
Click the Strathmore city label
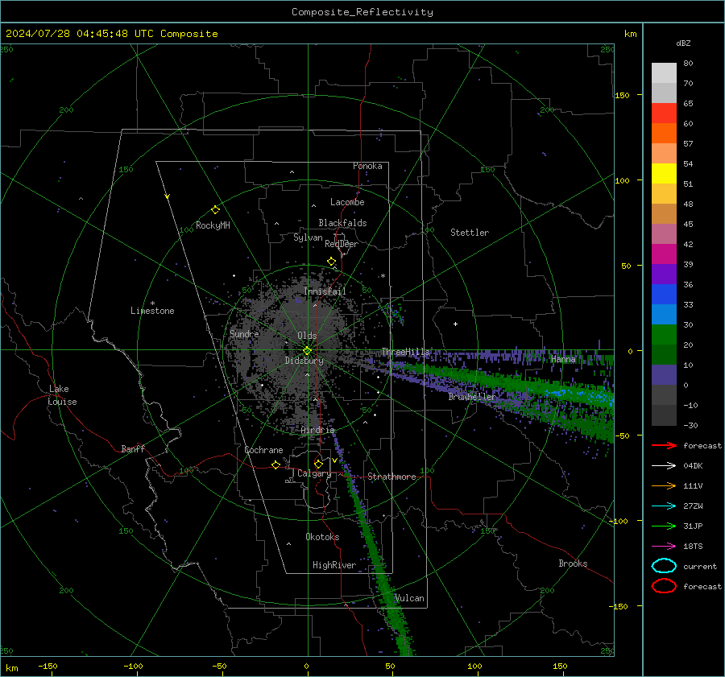(391, 477)
